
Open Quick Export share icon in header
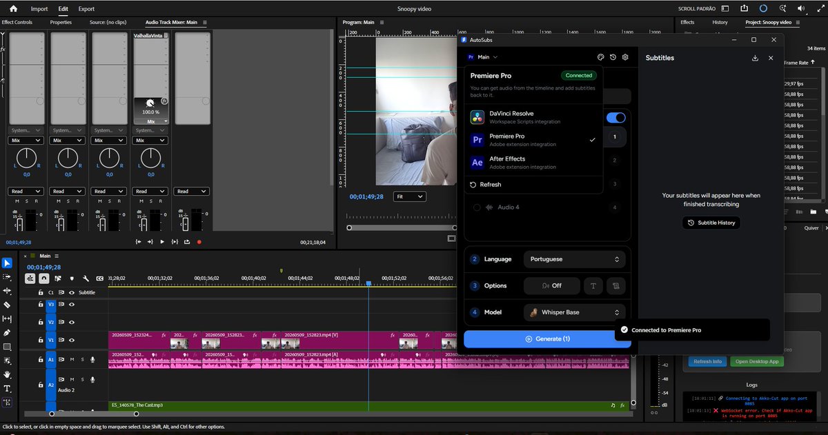(744, 9)
